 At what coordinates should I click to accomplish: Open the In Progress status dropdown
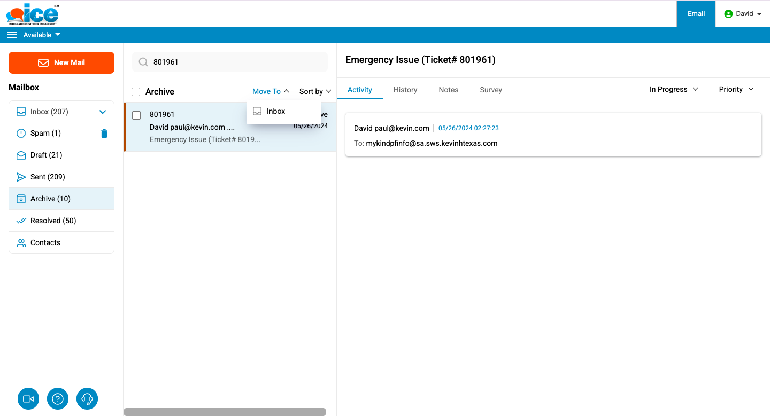[674, 90]
